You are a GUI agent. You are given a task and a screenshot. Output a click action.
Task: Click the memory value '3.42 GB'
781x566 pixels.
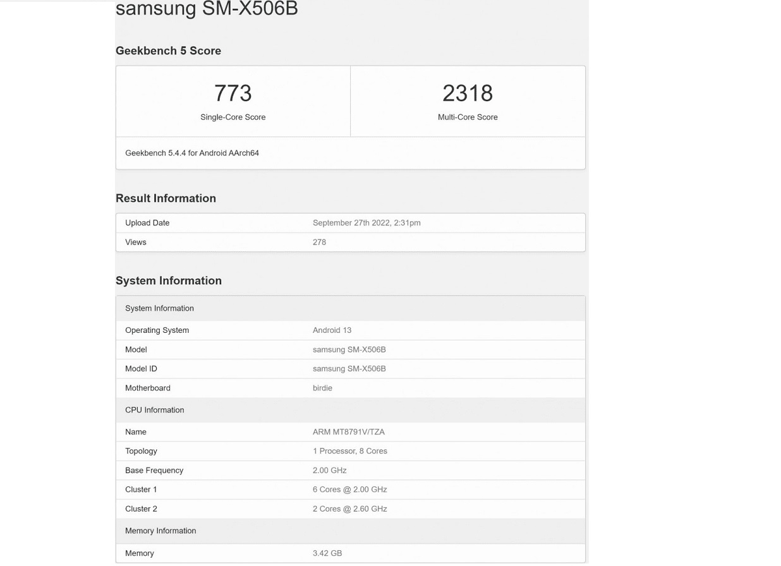point(327,553)
